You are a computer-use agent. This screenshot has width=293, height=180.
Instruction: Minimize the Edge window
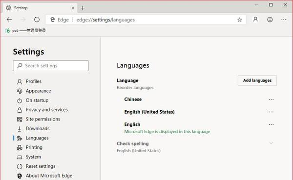click(x=256, y=5)
